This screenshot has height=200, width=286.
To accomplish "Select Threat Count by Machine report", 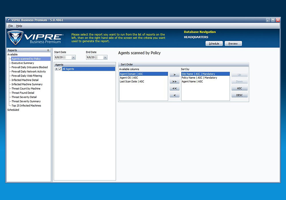I will [x=26, y=89].
